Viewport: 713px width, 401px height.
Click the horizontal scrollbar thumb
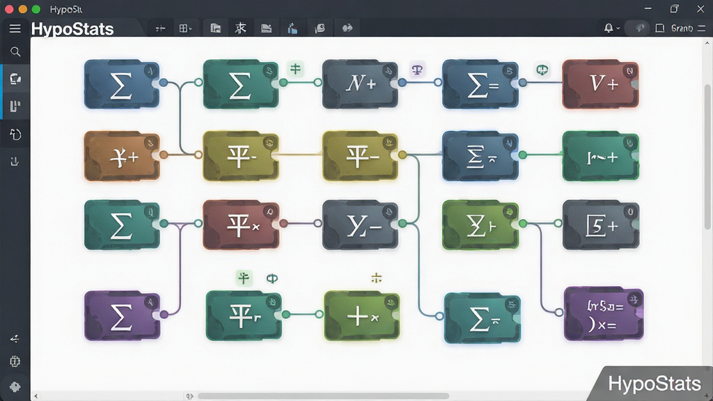(323, 396)
